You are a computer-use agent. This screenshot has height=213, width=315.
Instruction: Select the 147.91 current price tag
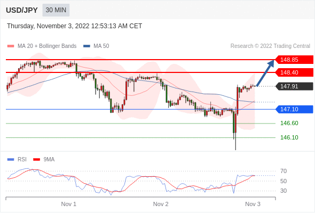tap(294, 86)
